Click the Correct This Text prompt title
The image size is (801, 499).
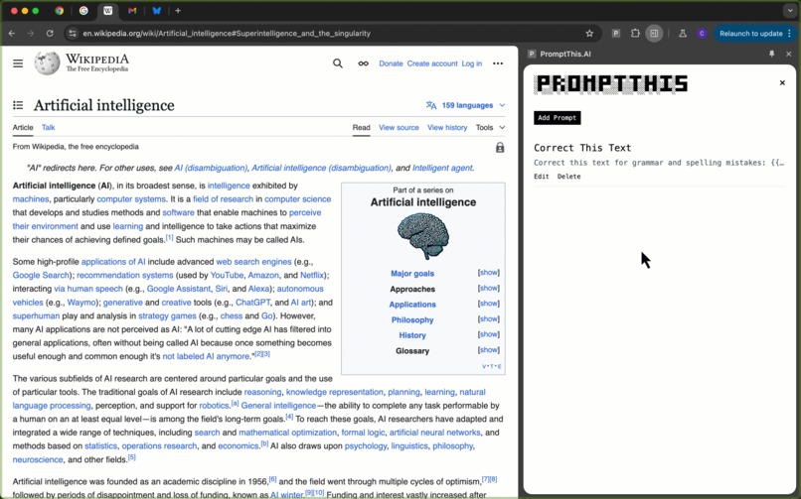tap(582, 148)
